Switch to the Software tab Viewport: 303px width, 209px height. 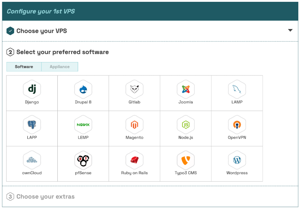[x=24, y=67]
